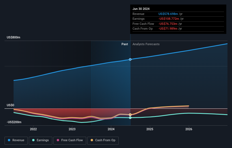Click the Past label on the chart
This screenshot has width=232, height=148.
point(125,44)
